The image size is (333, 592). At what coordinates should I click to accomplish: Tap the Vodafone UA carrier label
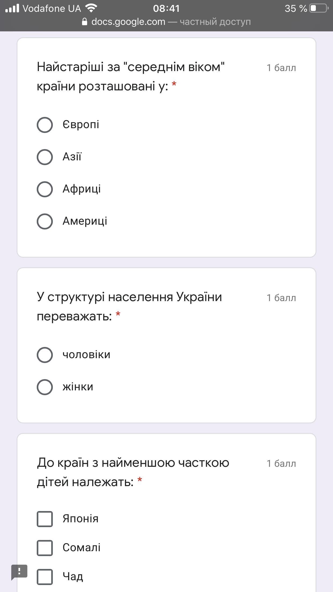pos(52,8)
